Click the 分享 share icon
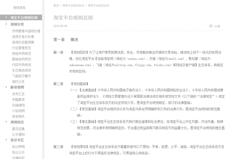Screen dimensions: 228x159 point(211,26)
